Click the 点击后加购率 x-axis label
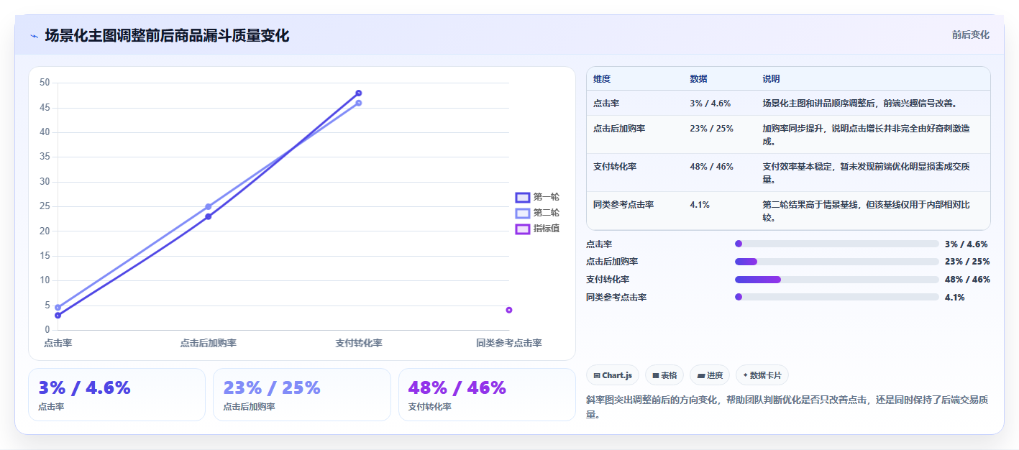The image size is (1019, 450). [x=208, y=344]
